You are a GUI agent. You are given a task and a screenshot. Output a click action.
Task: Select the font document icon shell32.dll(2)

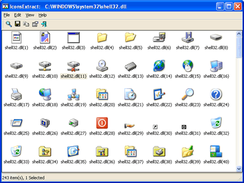point(45,37)
